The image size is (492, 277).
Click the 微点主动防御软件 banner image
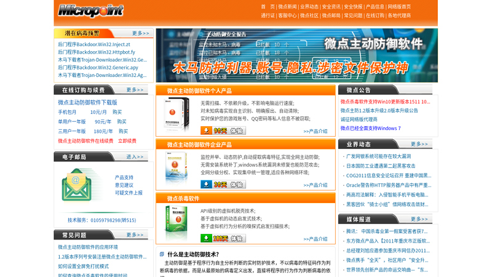[x=296, y=55]
